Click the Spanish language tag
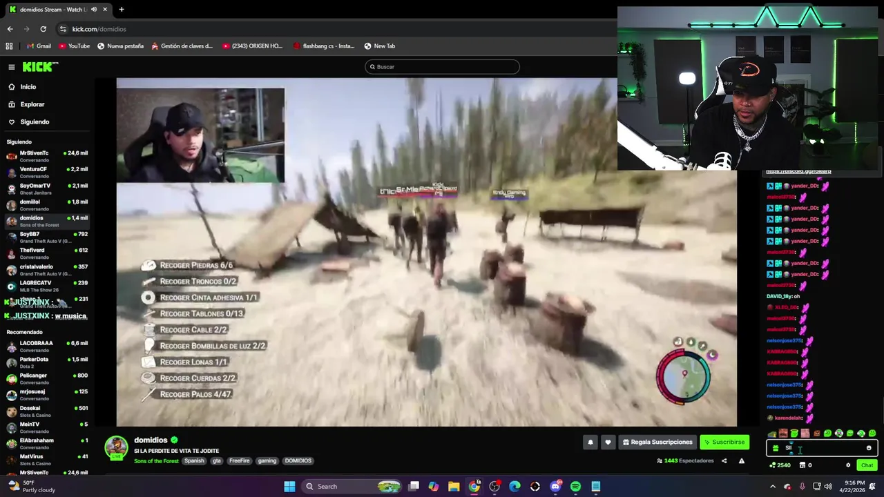 [194, 461]
